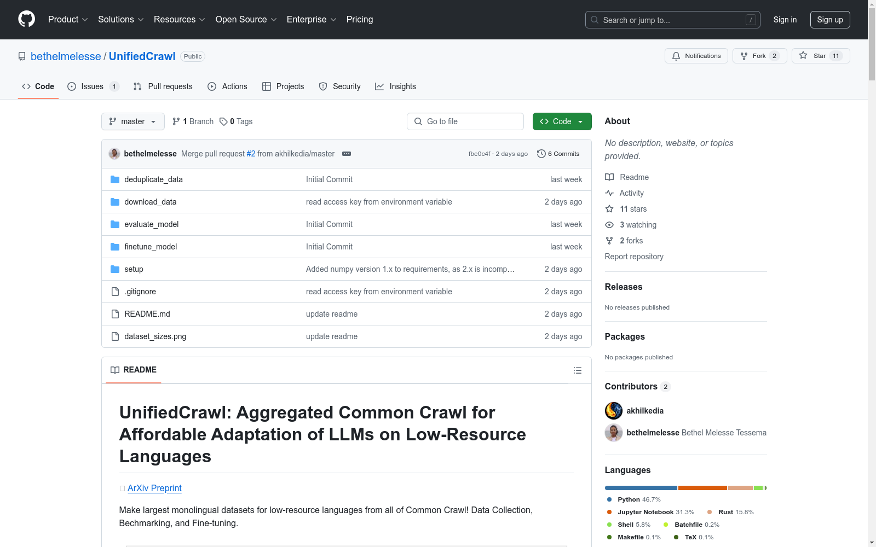Focus the Search or jump to field
The width and height of the screenshot is (876, 547).
coord(673,20)
